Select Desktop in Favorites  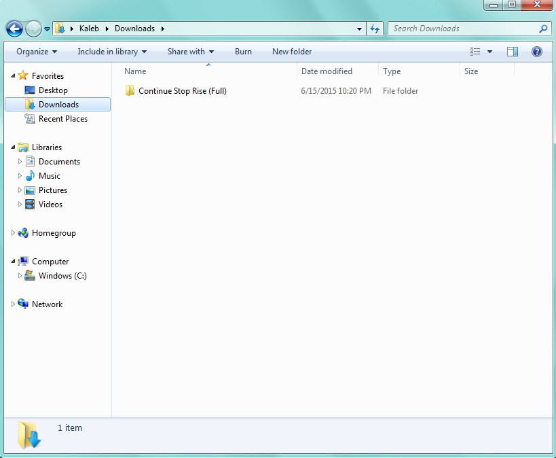click(53, 90)
